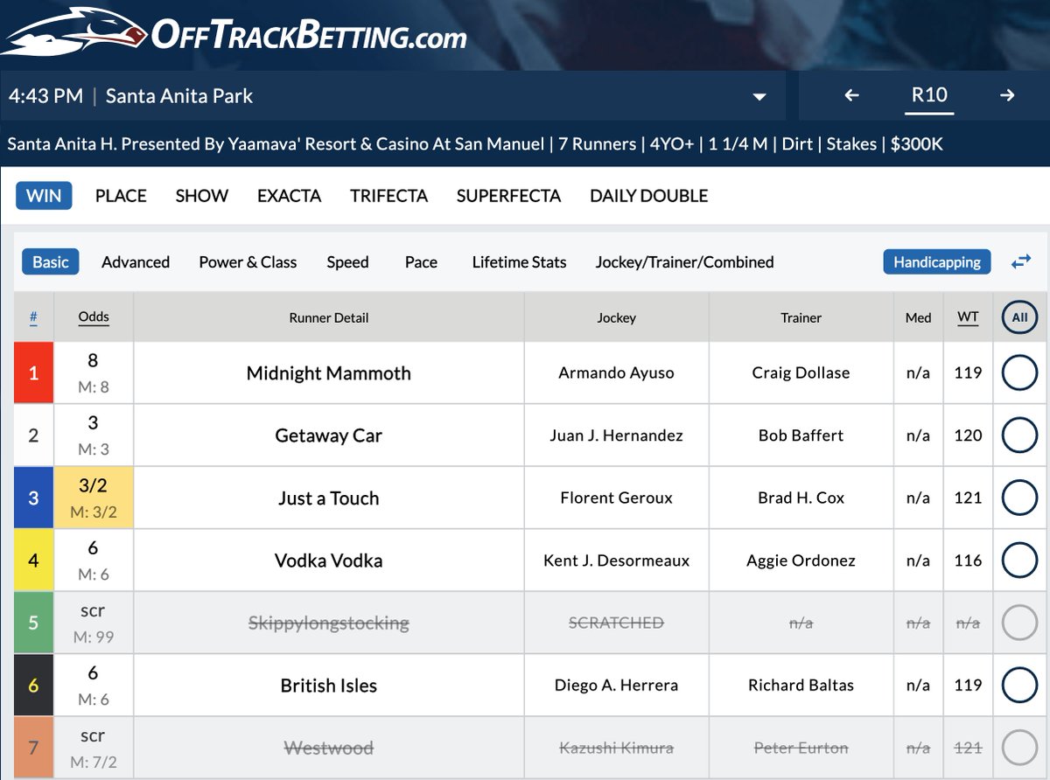Select all runners using the All circle

click(x=1018, y=317)
